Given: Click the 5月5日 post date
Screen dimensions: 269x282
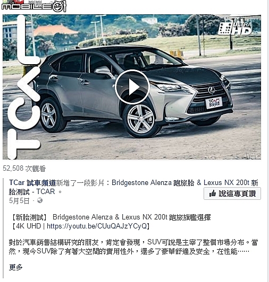Looking at the screenshot, I should pyautogui.click(x=19, y=200).
